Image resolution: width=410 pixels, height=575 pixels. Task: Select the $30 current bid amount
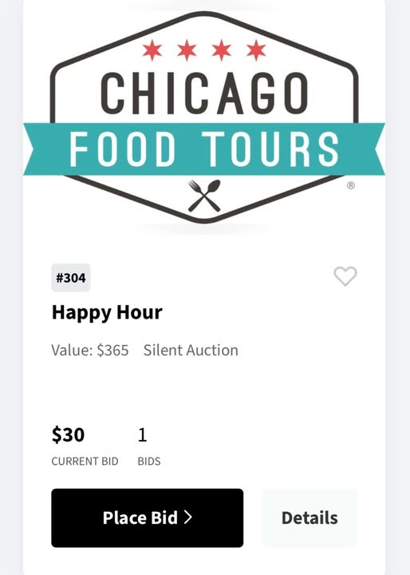68,435
